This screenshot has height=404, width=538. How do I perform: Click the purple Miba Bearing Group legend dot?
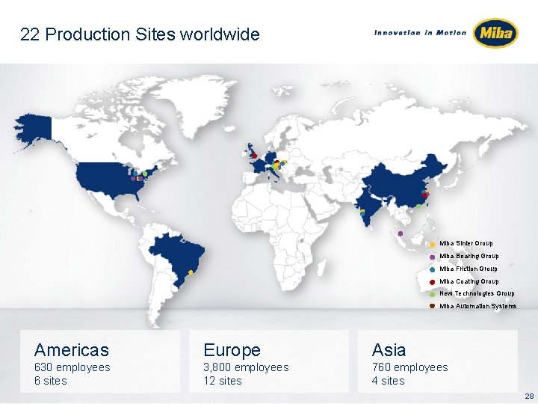(433, 257)
